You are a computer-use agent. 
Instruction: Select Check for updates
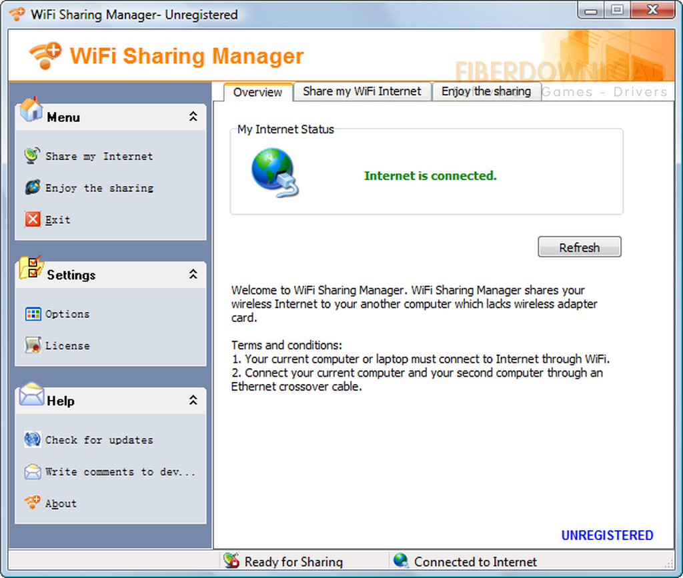pyautogui.click(x=99, y=440)
